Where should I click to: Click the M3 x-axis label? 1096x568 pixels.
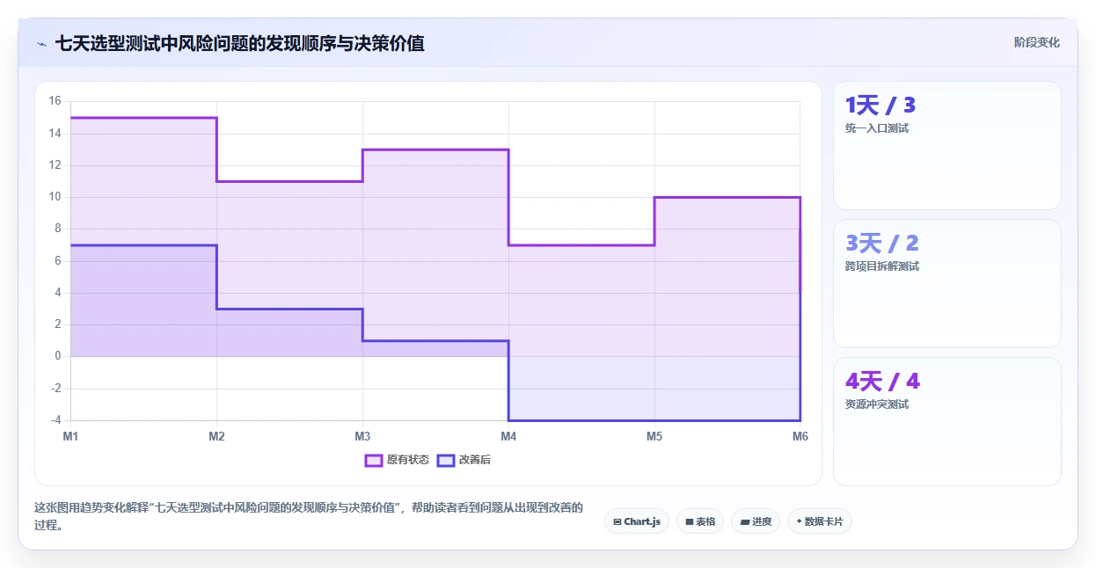(362, 436)
